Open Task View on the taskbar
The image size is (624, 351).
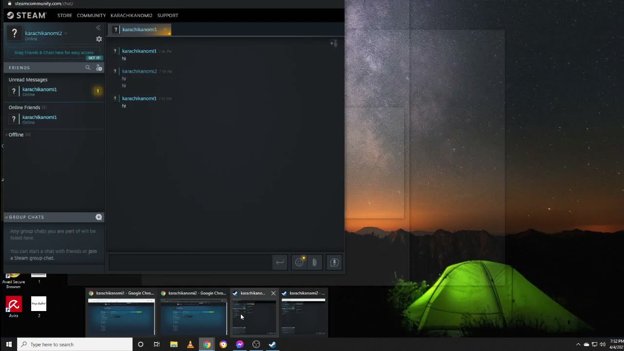pos(156,344)
